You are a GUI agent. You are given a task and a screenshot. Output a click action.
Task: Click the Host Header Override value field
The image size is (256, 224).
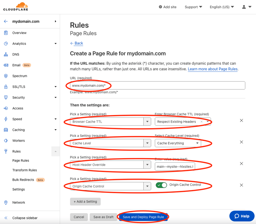pyautogui.click(x=175, y=166)
